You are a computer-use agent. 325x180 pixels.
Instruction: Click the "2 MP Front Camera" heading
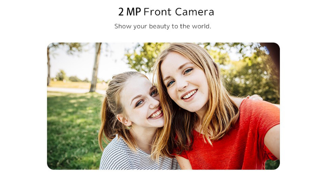pos(166,12)
